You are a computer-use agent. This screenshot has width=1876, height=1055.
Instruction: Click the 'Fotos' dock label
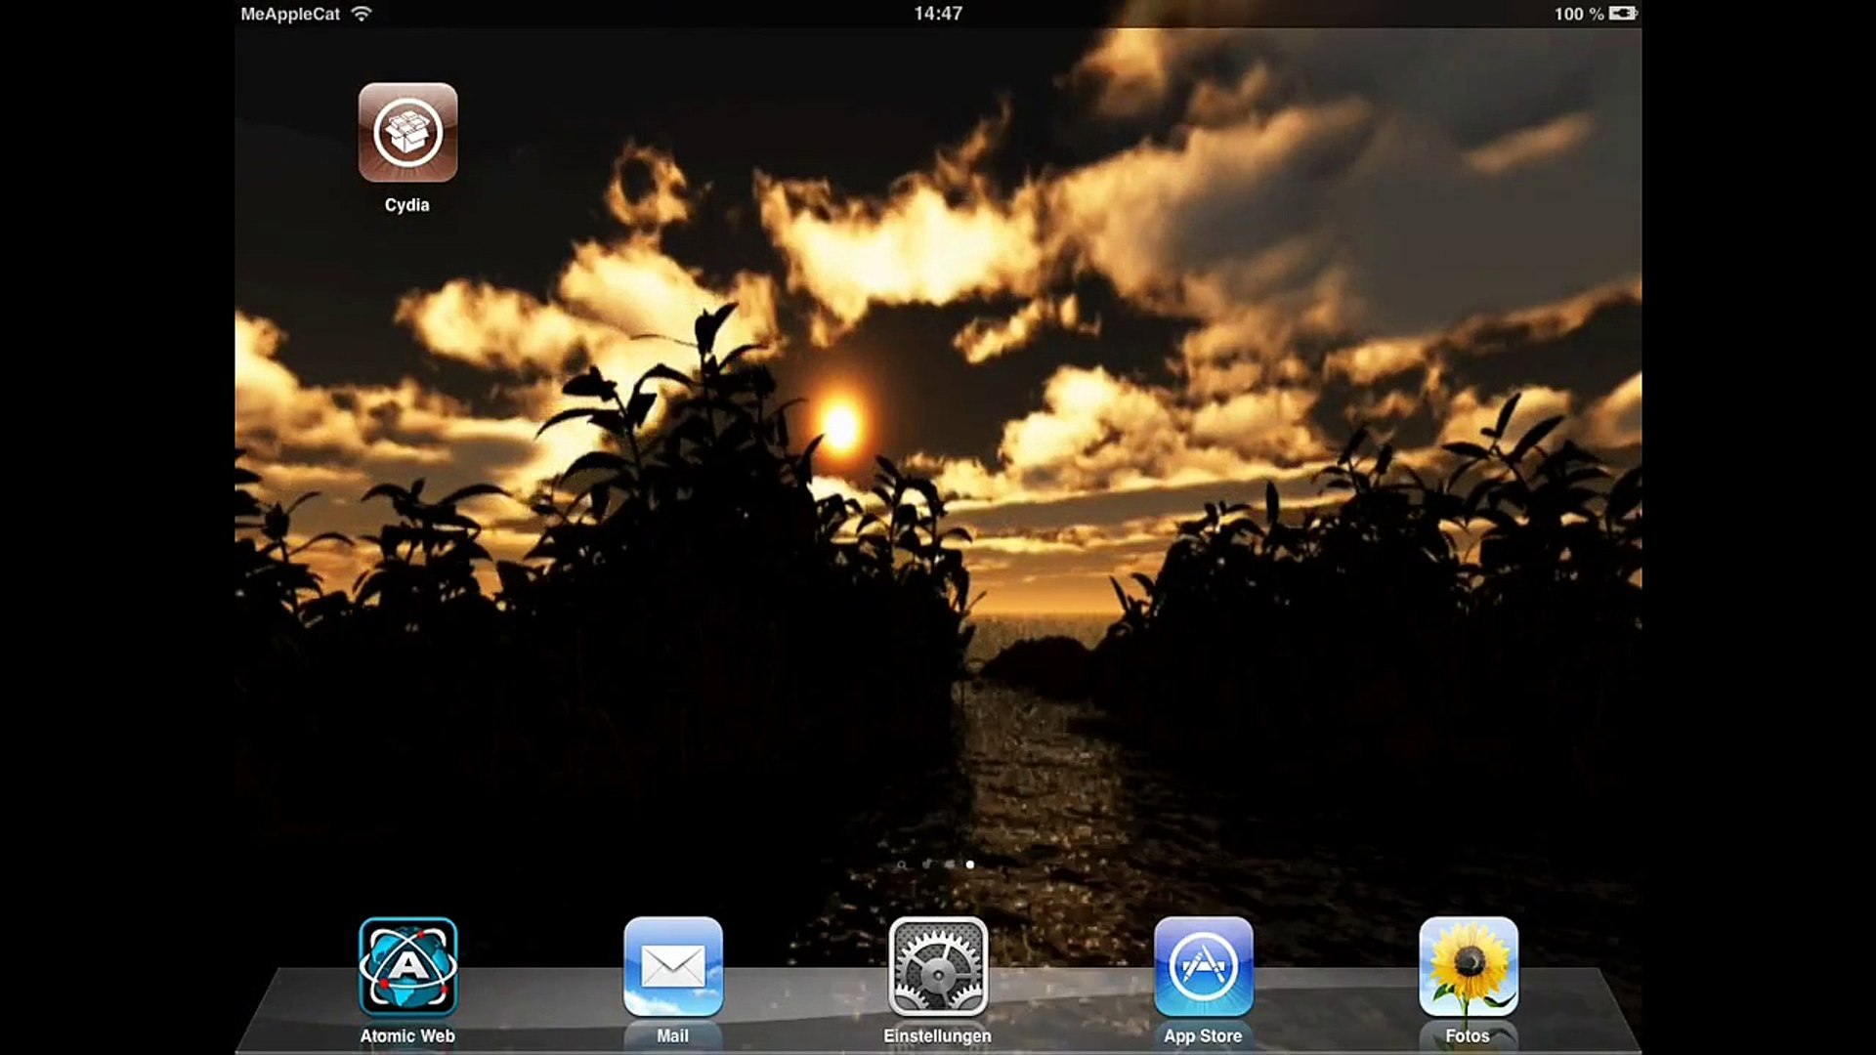point(1468,1035)
